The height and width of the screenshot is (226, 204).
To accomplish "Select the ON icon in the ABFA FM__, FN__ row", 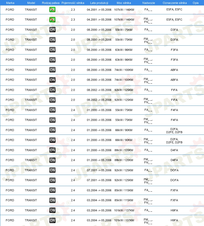I will pos(52,80).
